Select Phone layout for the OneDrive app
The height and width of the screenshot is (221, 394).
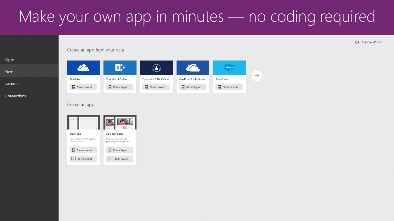coord(83,87)
